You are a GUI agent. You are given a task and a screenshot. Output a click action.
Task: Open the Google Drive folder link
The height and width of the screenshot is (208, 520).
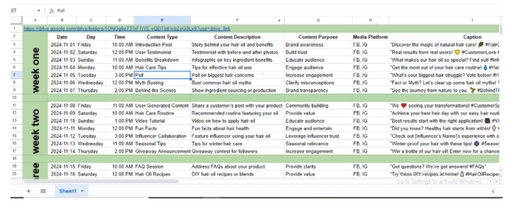127,28
